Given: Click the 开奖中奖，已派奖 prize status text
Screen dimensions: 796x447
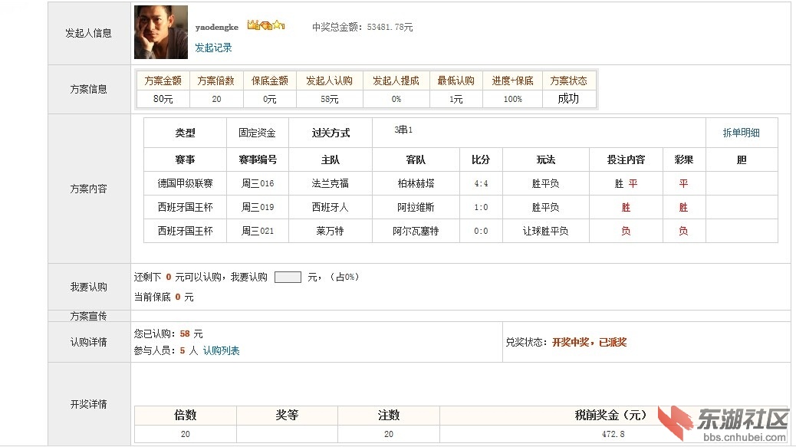Looking at the screenshot, I should pyautogui.click(x=590, y=343).
